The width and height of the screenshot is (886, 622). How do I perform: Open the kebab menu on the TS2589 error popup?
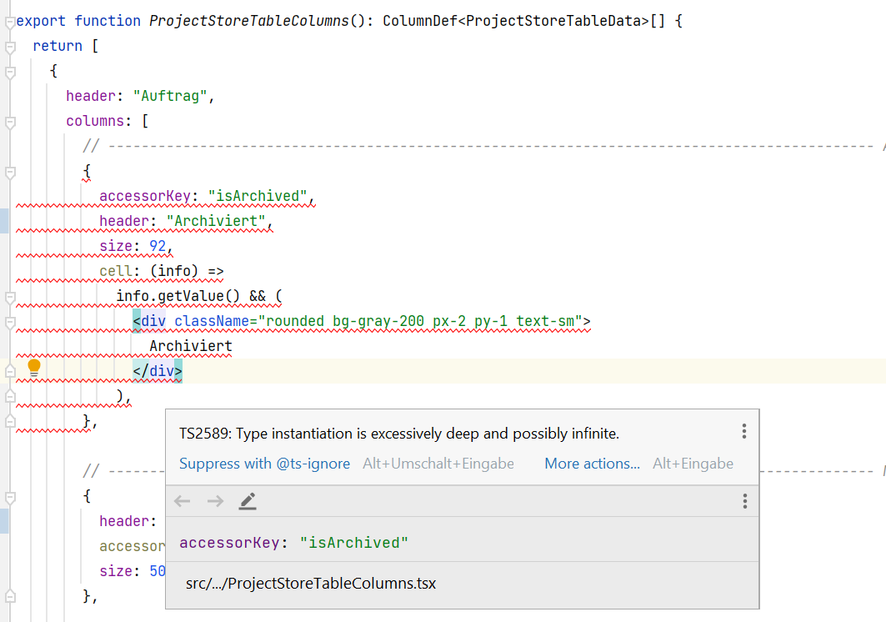coord(743,431)
